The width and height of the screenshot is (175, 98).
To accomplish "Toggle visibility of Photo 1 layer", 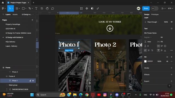I will click(x=33, y=81).
